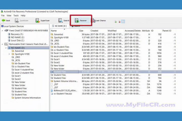
Task: Select .fseventsd folder in the tree
Action: (x=18, y=51)
